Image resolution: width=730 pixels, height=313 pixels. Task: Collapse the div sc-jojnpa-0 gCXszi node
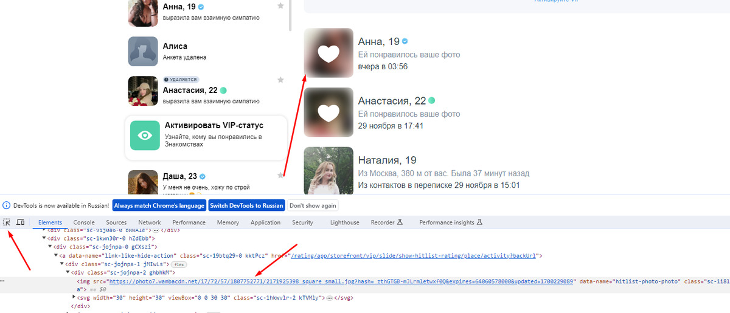50,247
